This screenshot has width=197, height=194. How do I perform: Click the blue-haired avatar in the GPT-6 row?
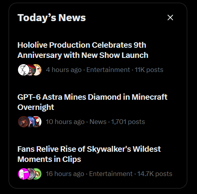coord(32,122)
